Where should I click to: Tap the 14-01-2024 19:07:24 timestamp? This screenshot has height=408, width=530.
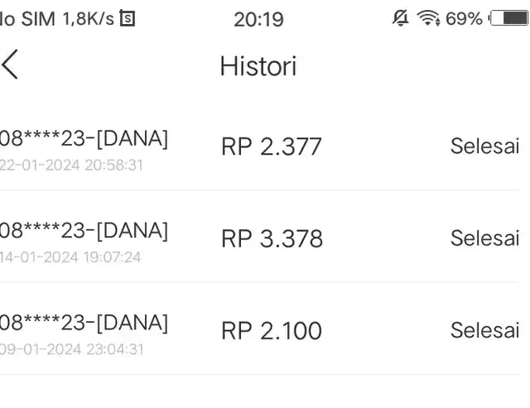click(70, 257)
